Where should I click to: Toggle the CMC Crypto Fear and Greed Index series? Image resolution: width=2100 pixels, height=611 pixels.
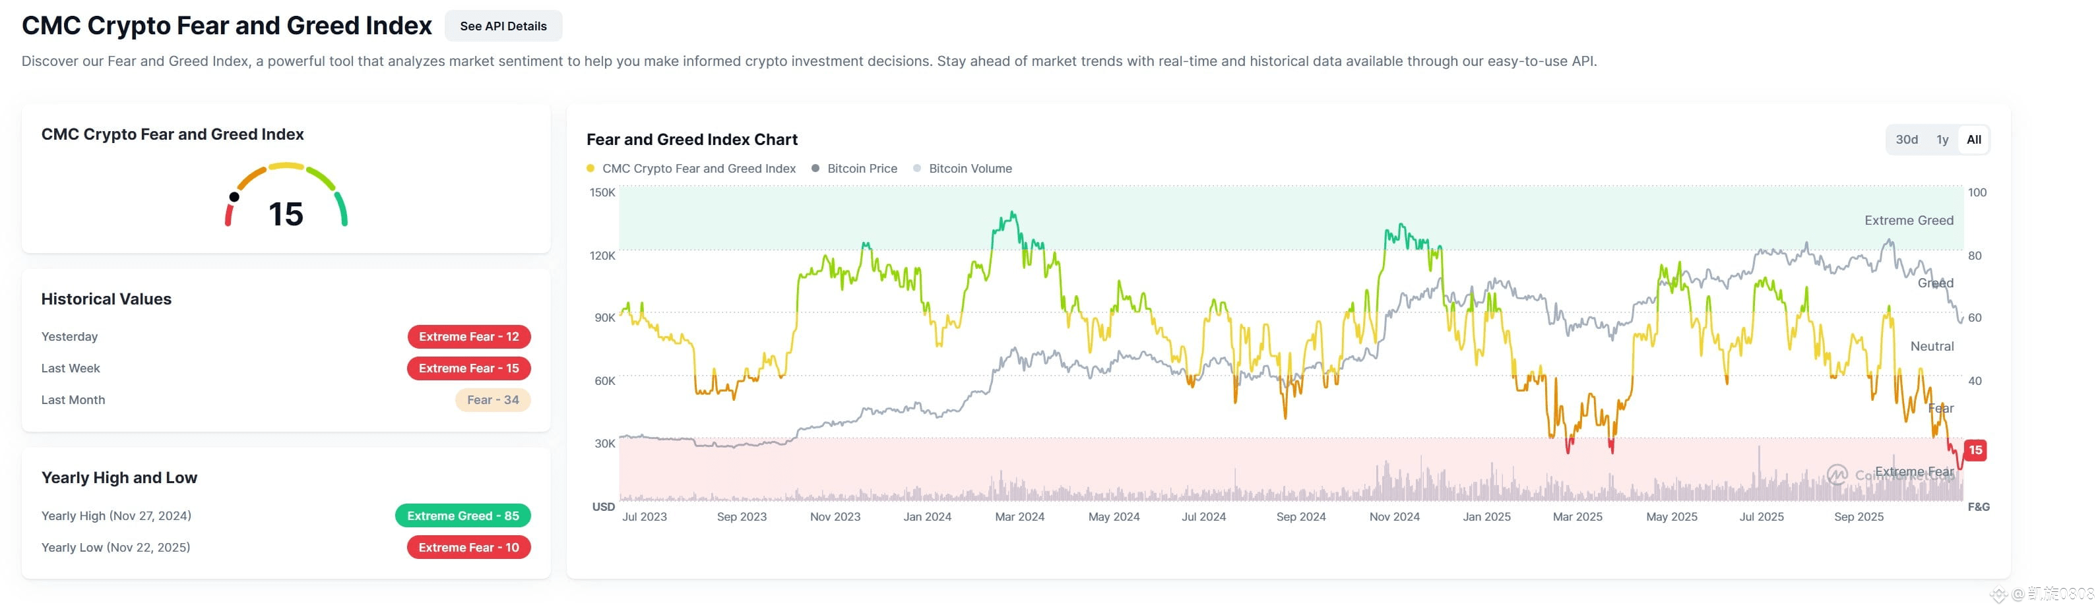click(699, 169)
